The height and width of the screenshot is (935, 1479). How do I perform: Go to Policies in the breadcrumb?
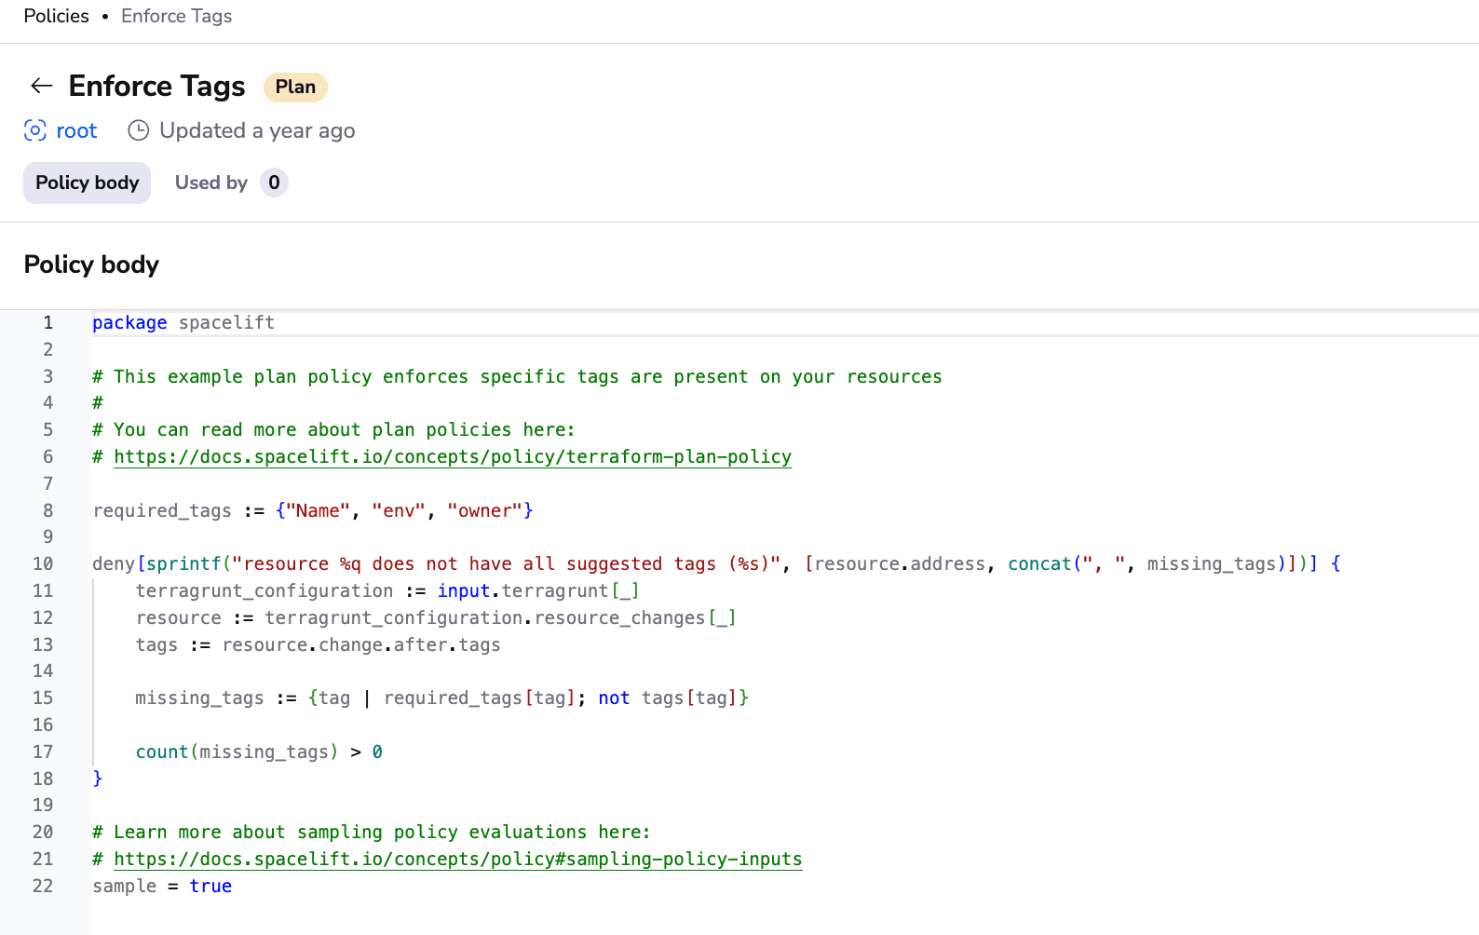click(x=57, y=16)
